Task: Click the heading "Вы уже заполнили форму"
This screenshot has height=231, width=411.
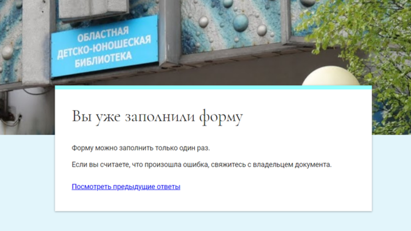Action: [157, 117]
